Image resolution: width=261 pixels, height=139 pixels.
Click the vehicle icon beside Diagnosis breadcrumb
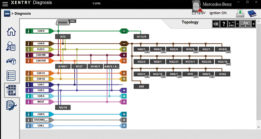tap(7, 14)
